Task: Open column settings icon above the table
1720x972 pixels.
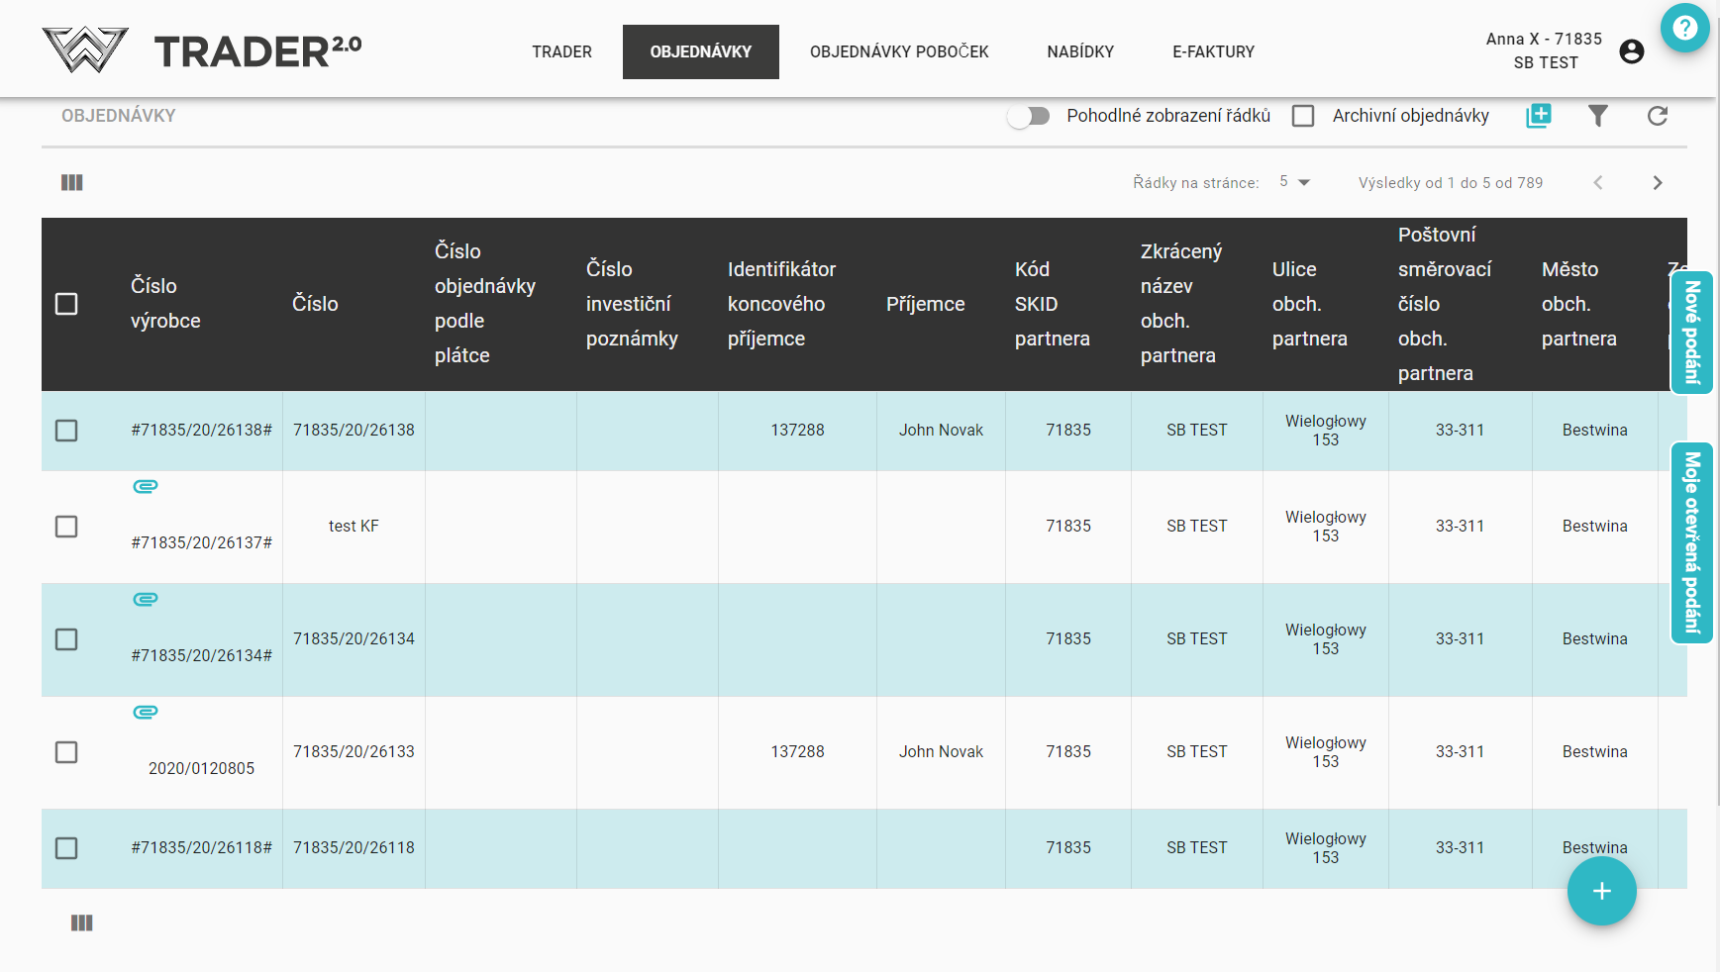Action: point(72,182)
